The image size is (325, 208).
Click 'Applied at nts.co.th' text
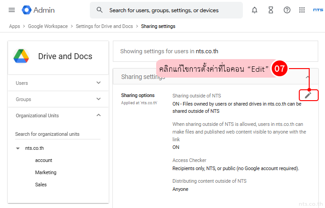tap(139, 103)
